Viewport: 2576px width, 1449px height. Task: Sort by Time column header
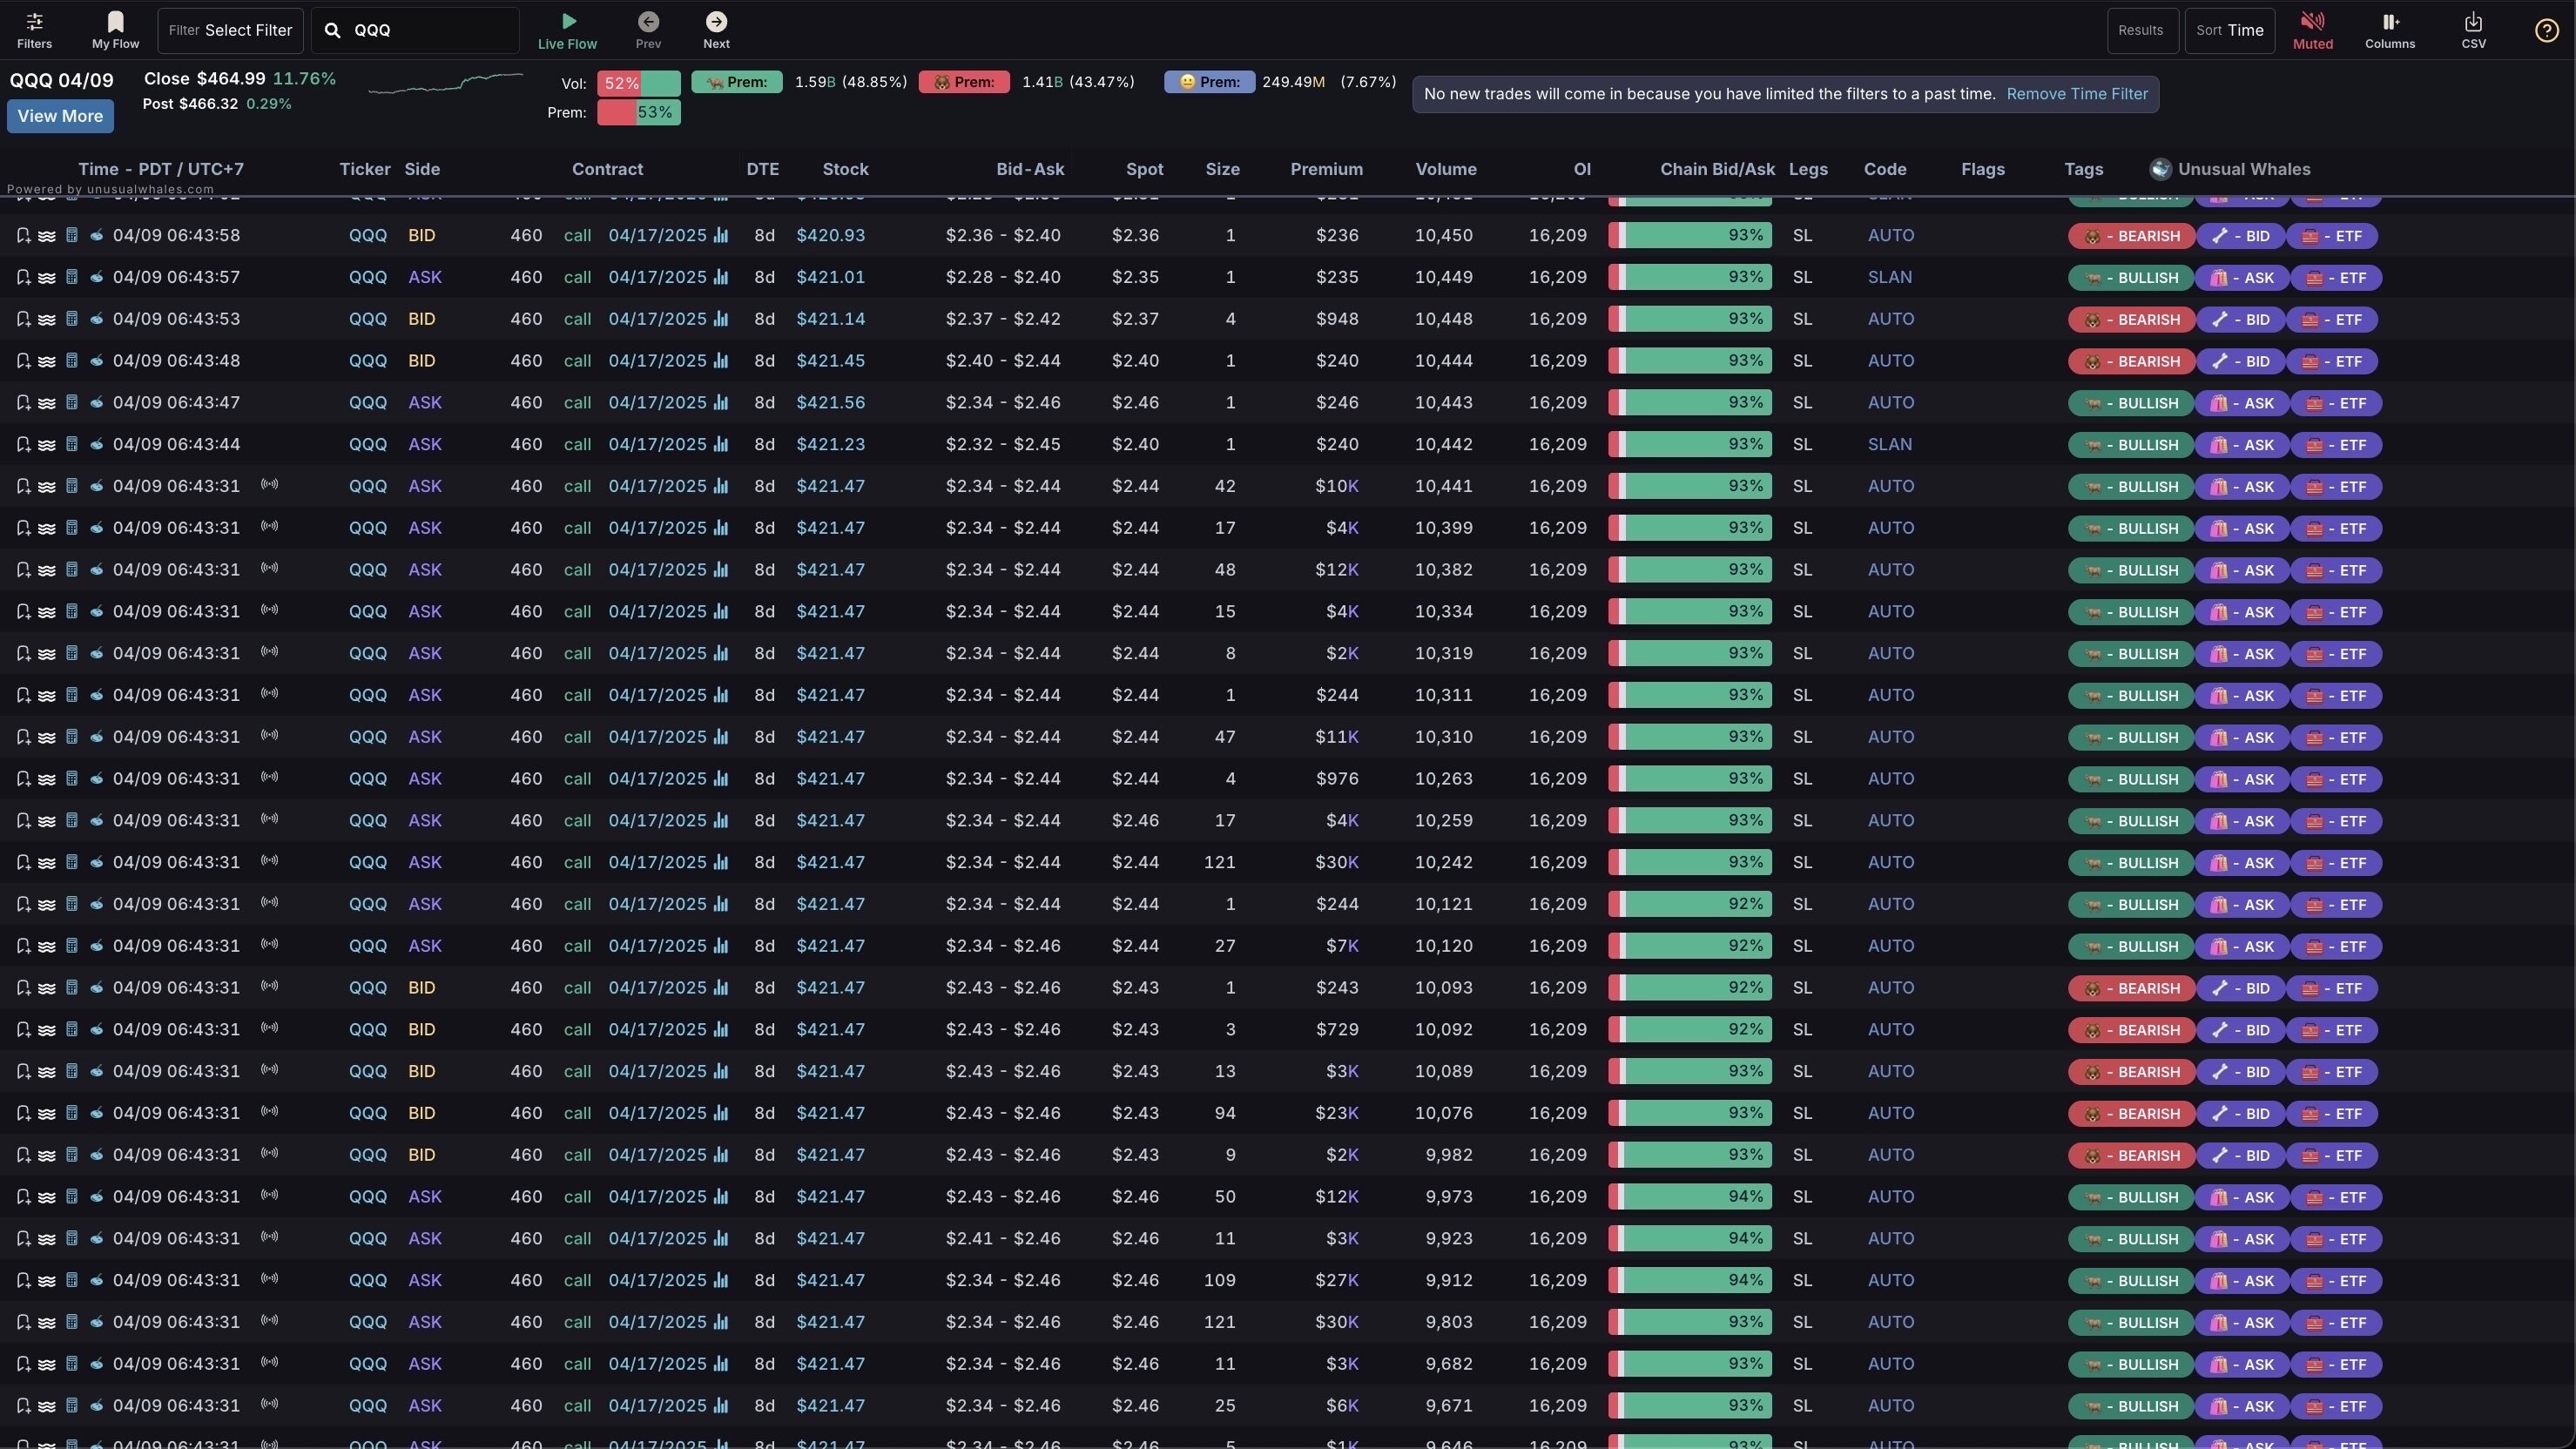(161, 169)
